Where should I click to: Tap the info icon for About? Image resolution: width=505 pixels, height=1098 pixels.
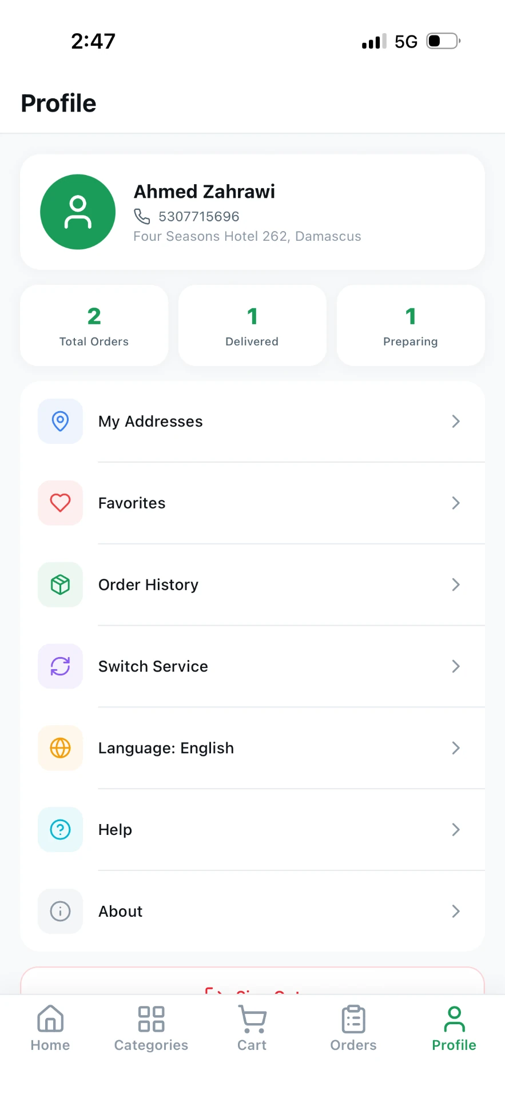coord(60,911)
